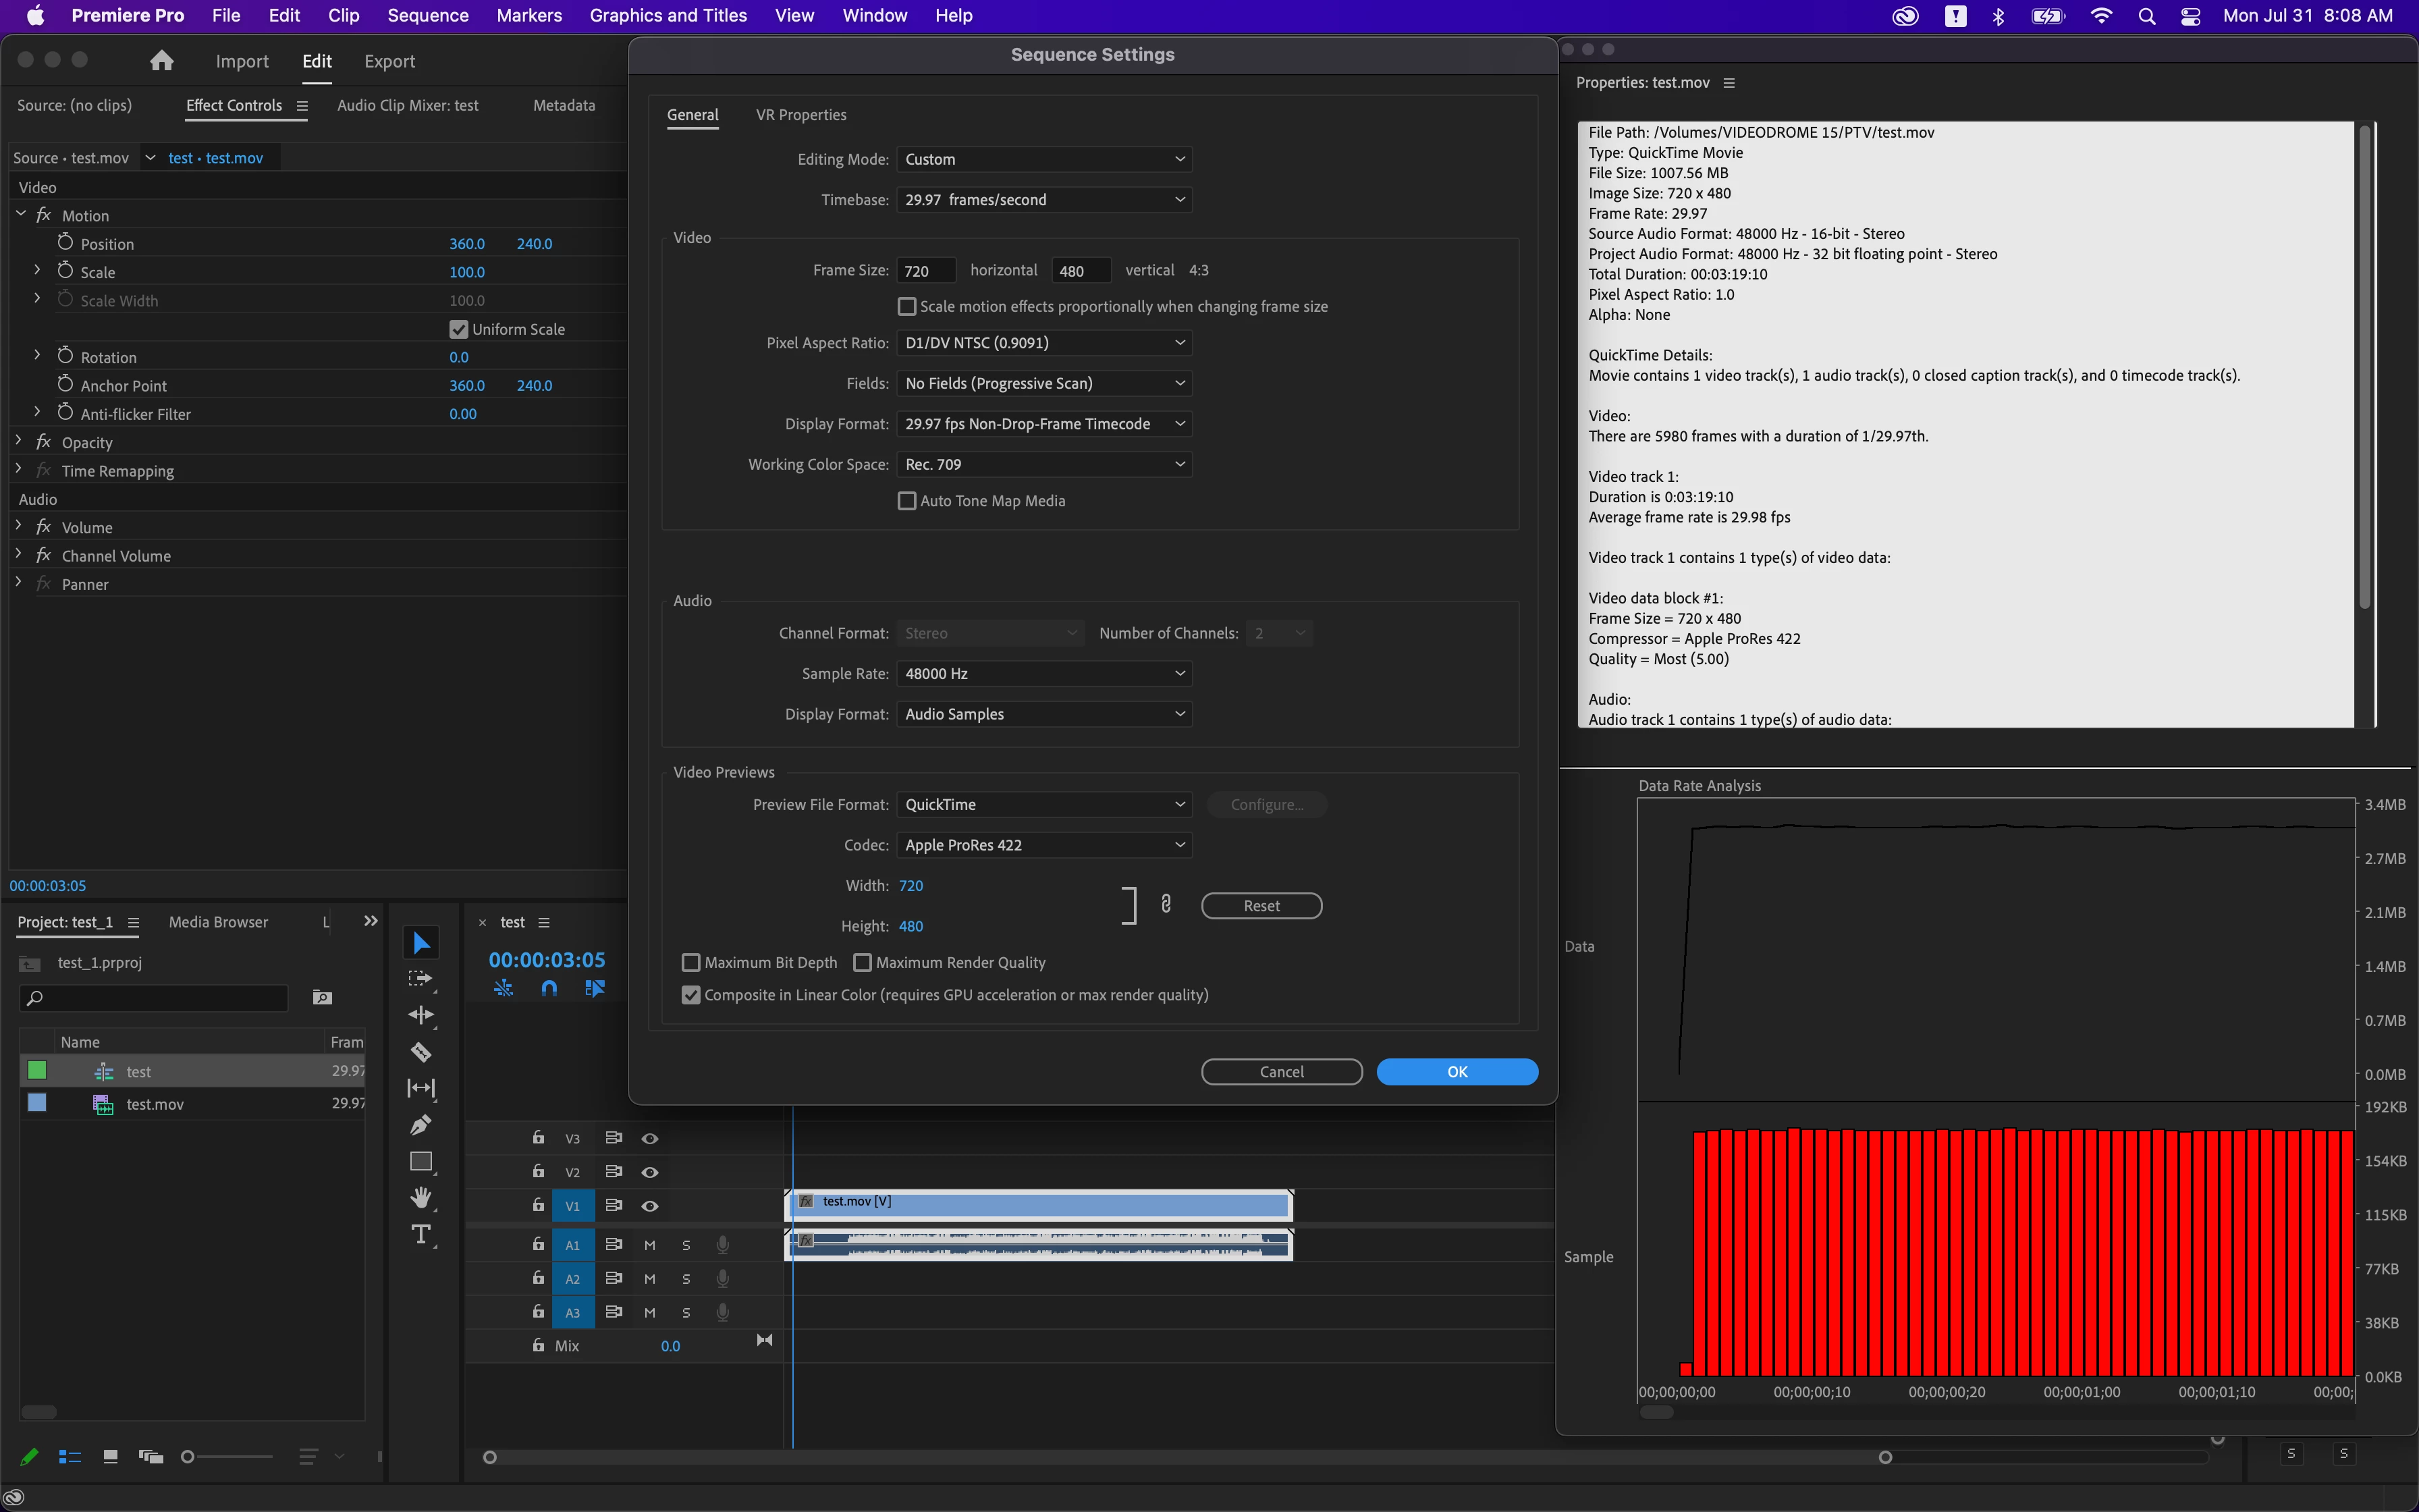
Task: Open the Sequence menu
Action: coord(428,15)
